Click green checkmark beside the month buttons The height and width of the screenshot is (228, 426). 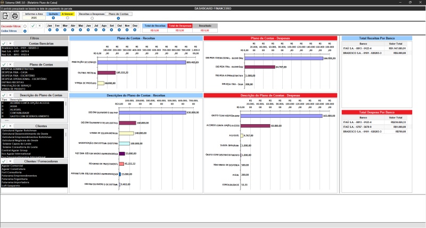point(32,26)
